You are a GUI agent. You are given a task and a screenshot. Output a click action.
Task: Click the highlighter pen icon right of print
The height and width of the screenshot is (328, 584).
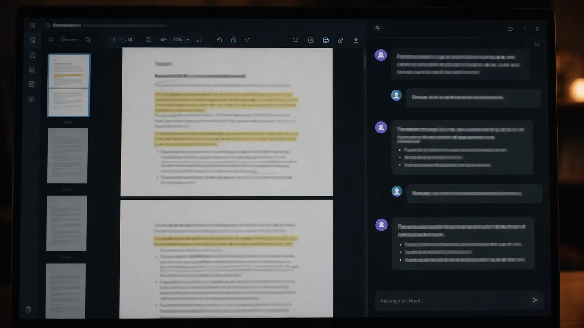pyautogui.click(x=341, y=40)
